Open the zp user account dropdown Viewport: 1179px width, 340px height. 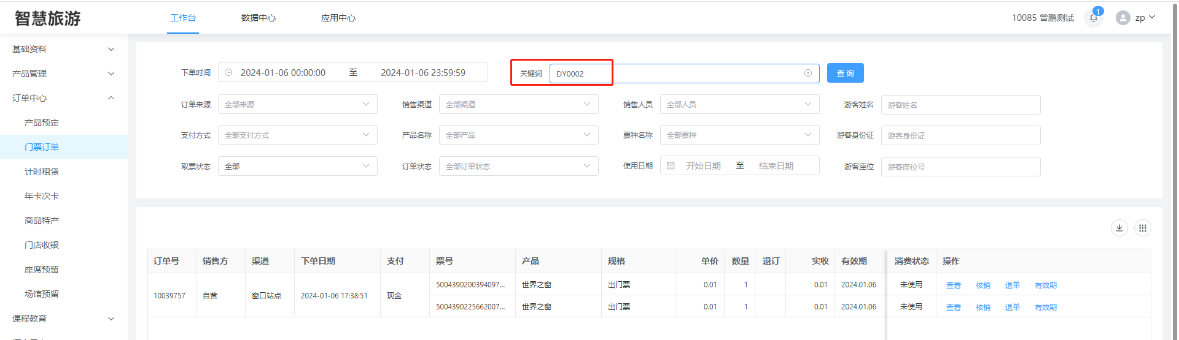1145,18
